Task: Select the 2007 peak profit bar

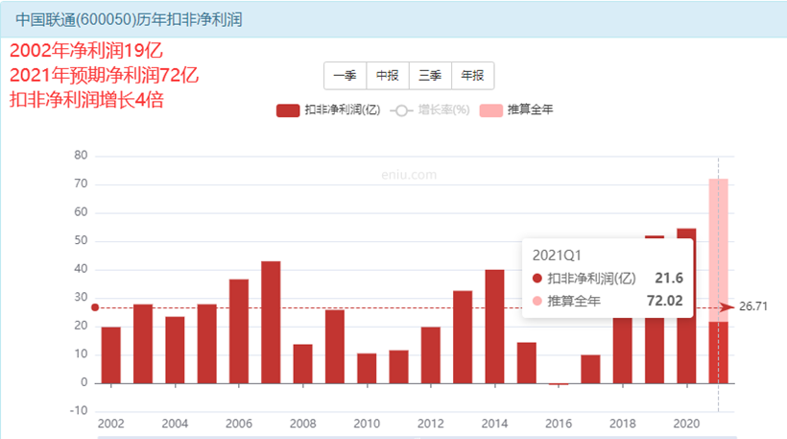Action: (271, 322)
